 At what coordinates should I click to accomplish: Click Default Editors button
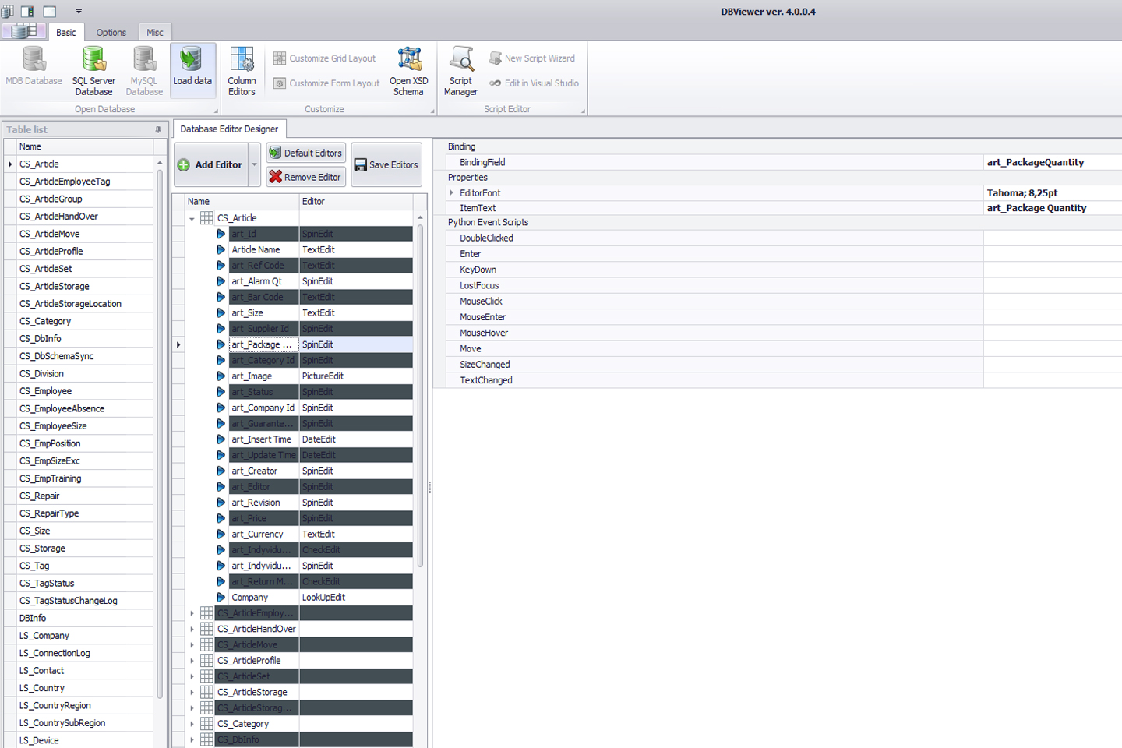pos(305,153)
